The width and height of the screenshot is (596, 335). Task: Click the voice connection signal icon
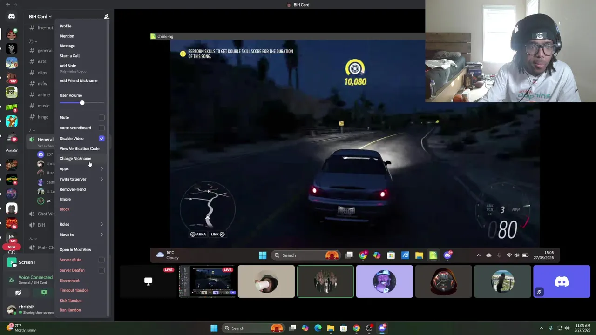tap(11, 280)
